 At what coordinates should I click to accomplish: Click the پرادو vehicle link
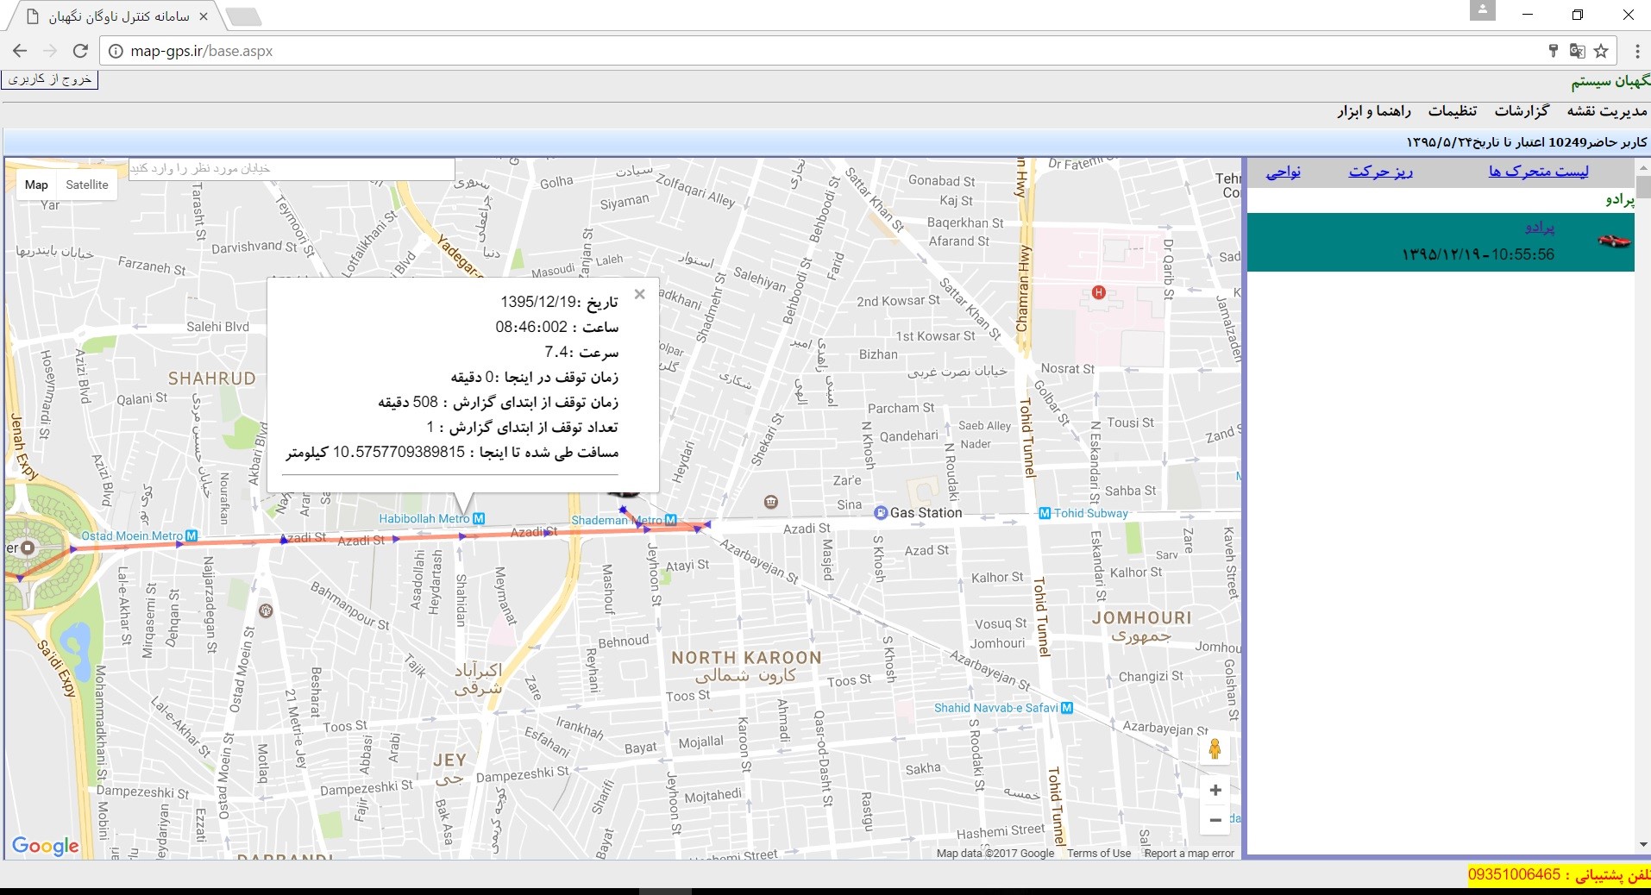[1540, 227]
